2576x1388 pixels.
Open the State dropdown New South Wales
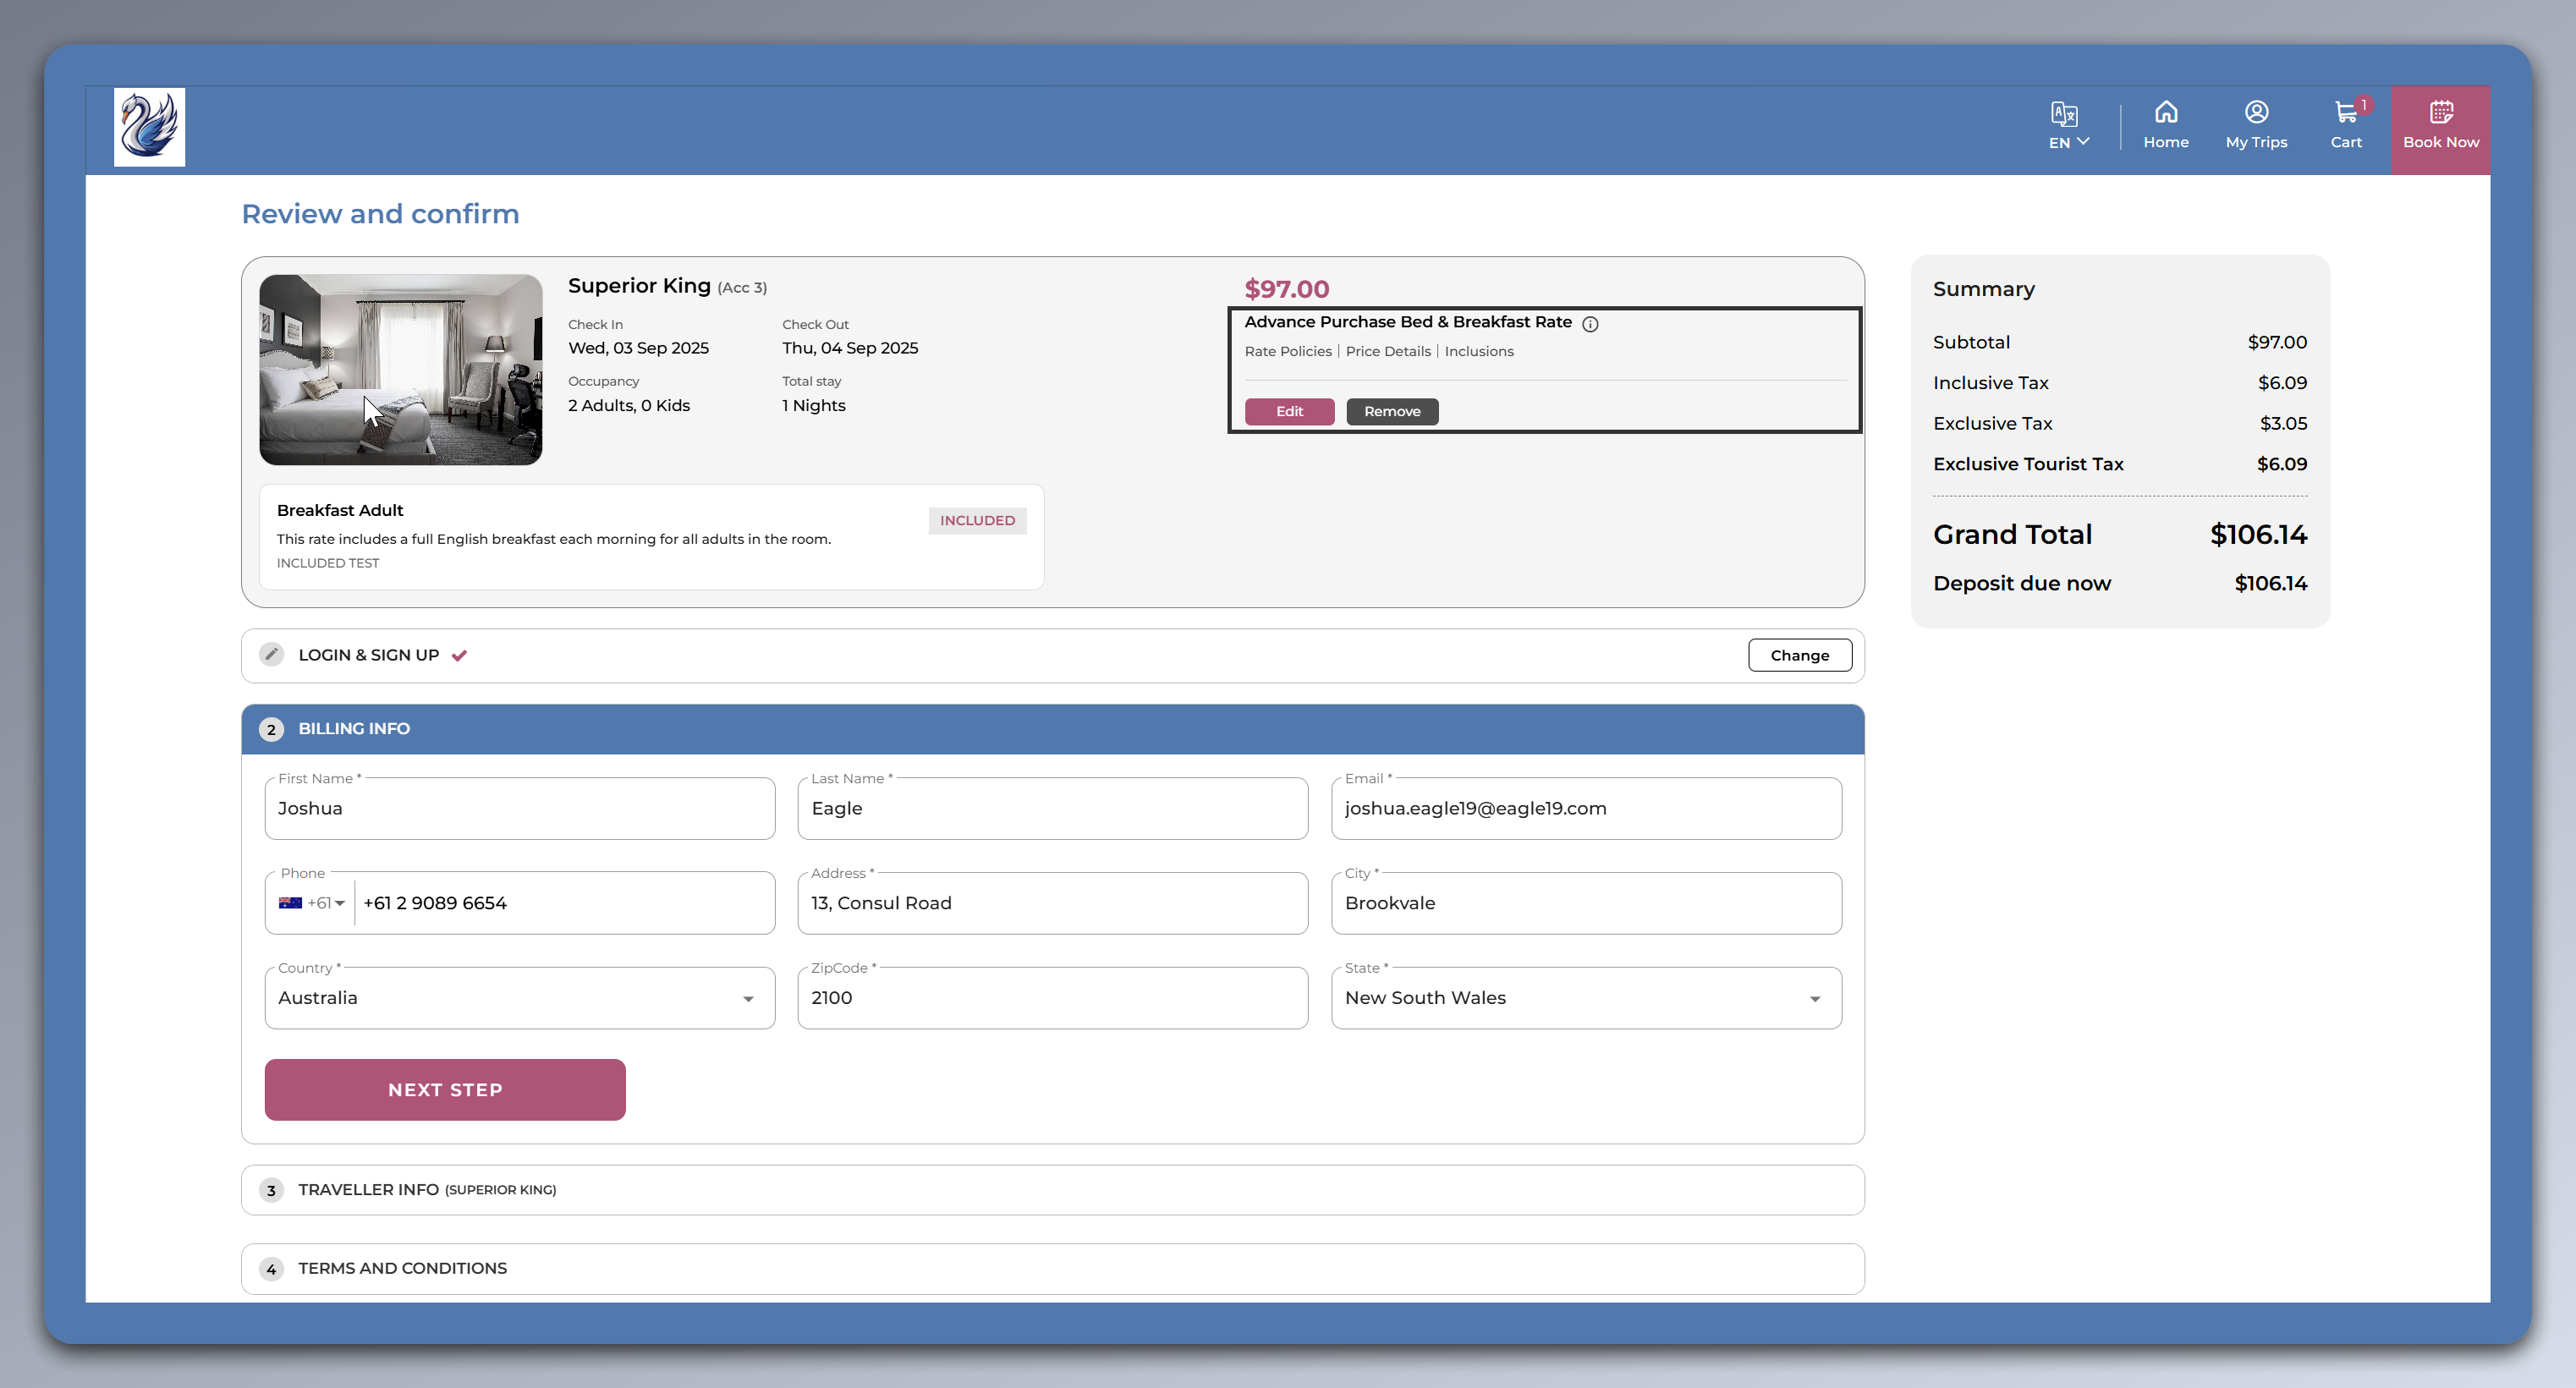[x=1585, y=998]
